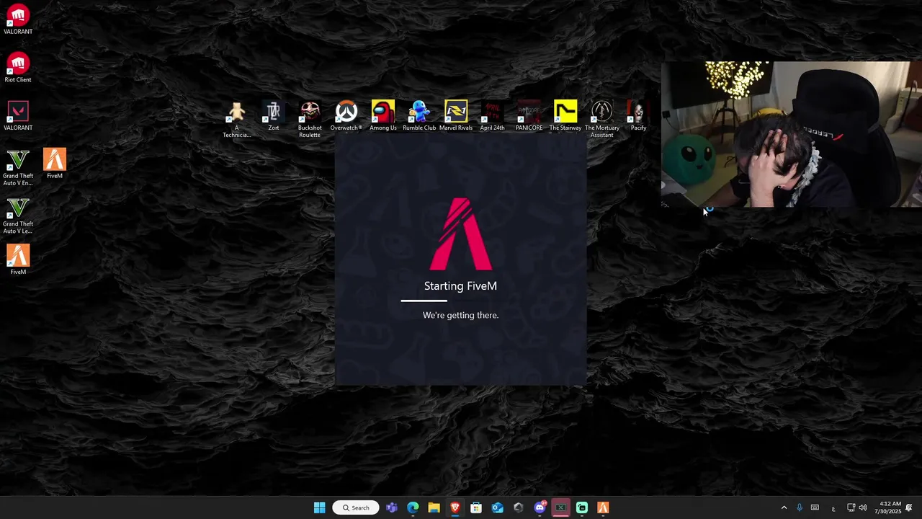Select The Mortuary Assistant shortcut
922x519 pixels.
click(x=602, y=120)
